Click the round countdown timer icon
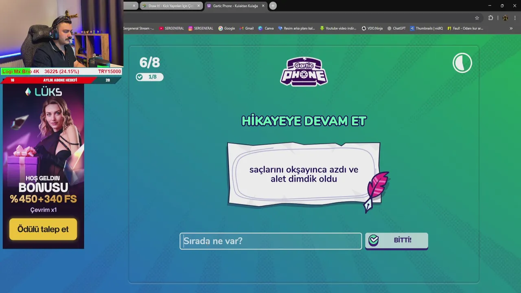The image size is (521, 293). tap(462, 63)
